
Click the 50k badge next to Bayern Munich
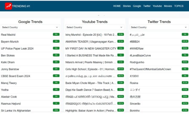[x=56, y=41]
